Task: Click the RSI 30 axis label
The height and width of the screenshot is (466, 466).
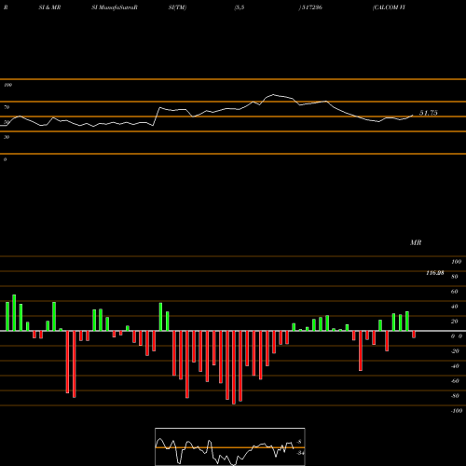Action: pyautogui.click(x=7, y=137)
